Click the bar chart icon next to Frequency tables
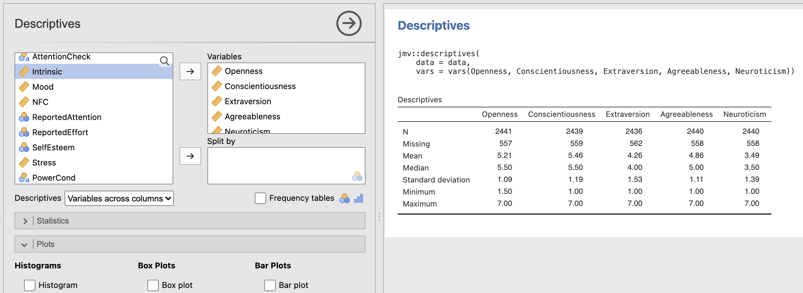 pos(359,198)
